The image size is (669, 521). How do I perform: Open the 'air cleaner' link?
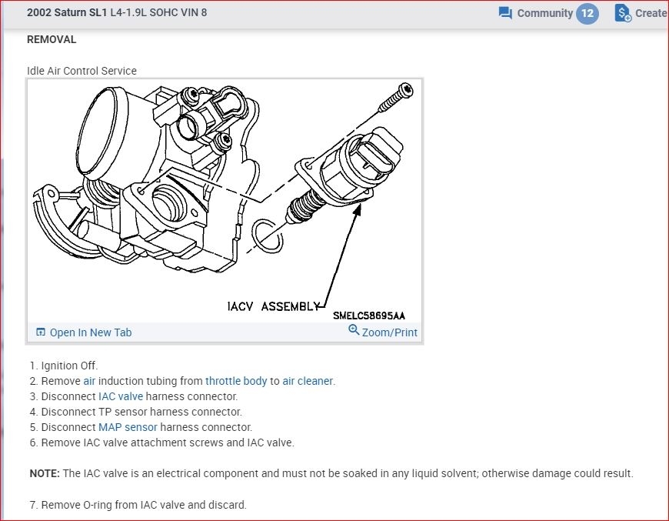pyautogui.click(x=308, y=381)
